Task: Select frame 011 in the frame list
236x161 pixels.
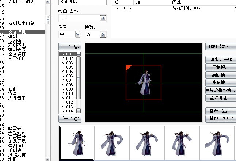Action: pos(68,98)
